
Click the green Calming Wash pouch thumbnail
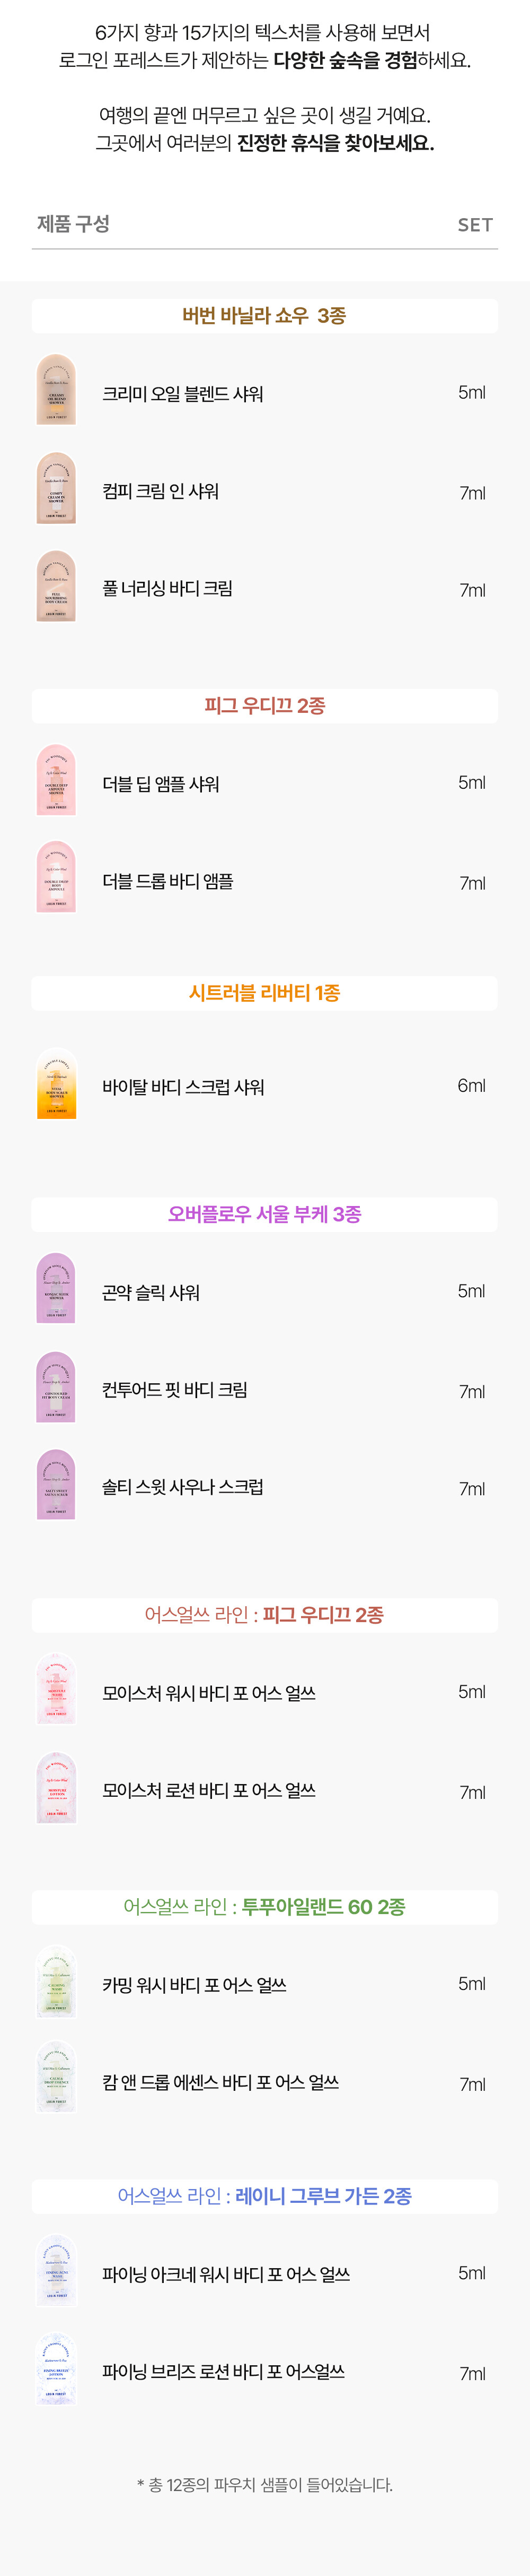[x=56, y=1981]
